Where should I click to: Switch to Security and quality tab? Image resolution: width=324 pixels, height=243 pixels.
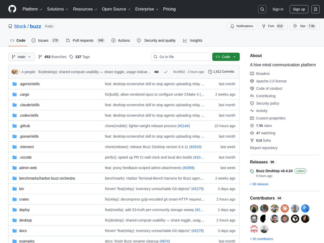pyautogui.click(x=156, y=40)
